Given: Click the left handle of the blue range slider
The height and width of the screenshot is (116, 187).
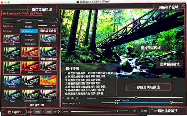Looking at the screenshot, I should pyautogui.click(x=116, y=103).
